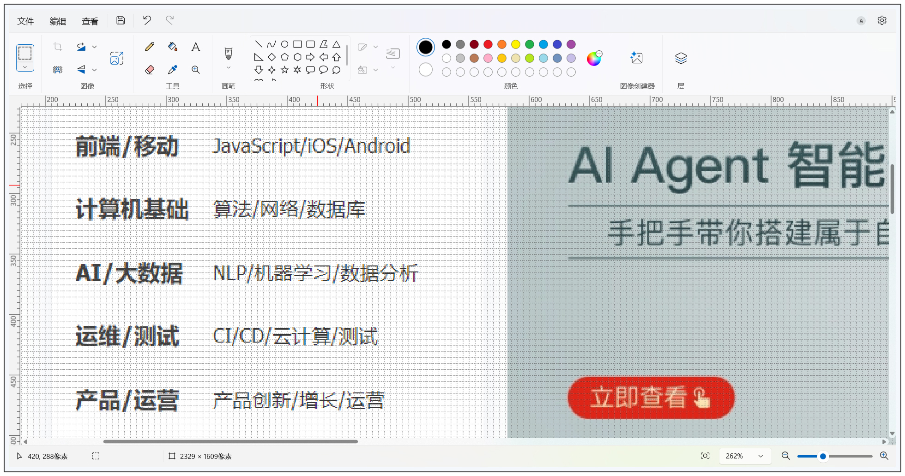Select the Text tool
The image size is (905, 476).
(x=196, y=47)
